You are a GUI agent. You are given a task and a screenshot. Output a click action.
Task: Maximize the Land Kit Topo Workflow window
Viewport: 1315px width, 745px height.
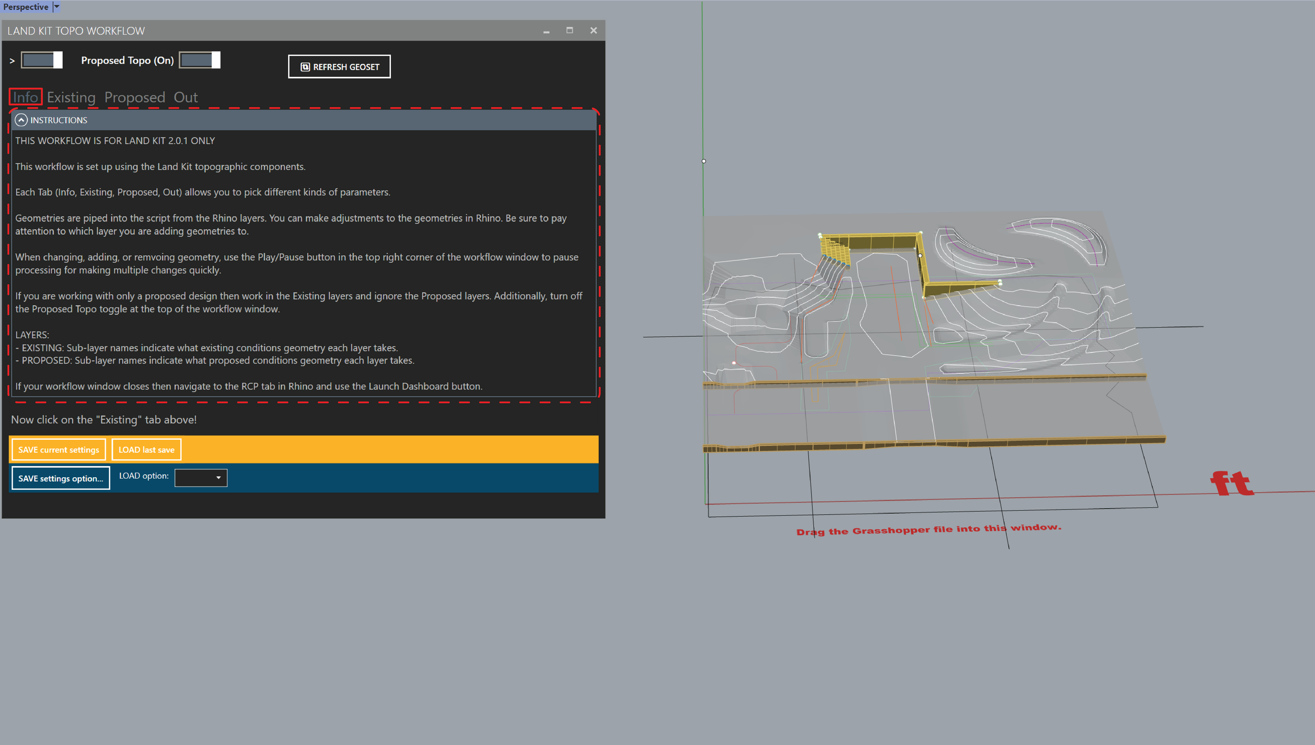pyautogui.click(x=570, y=31)
